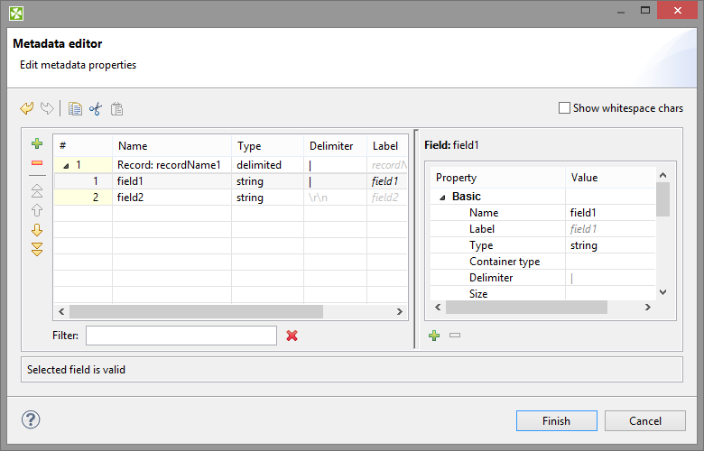Edit the Name property value field1
Viewport: 704px width, 451px height.
611,213
